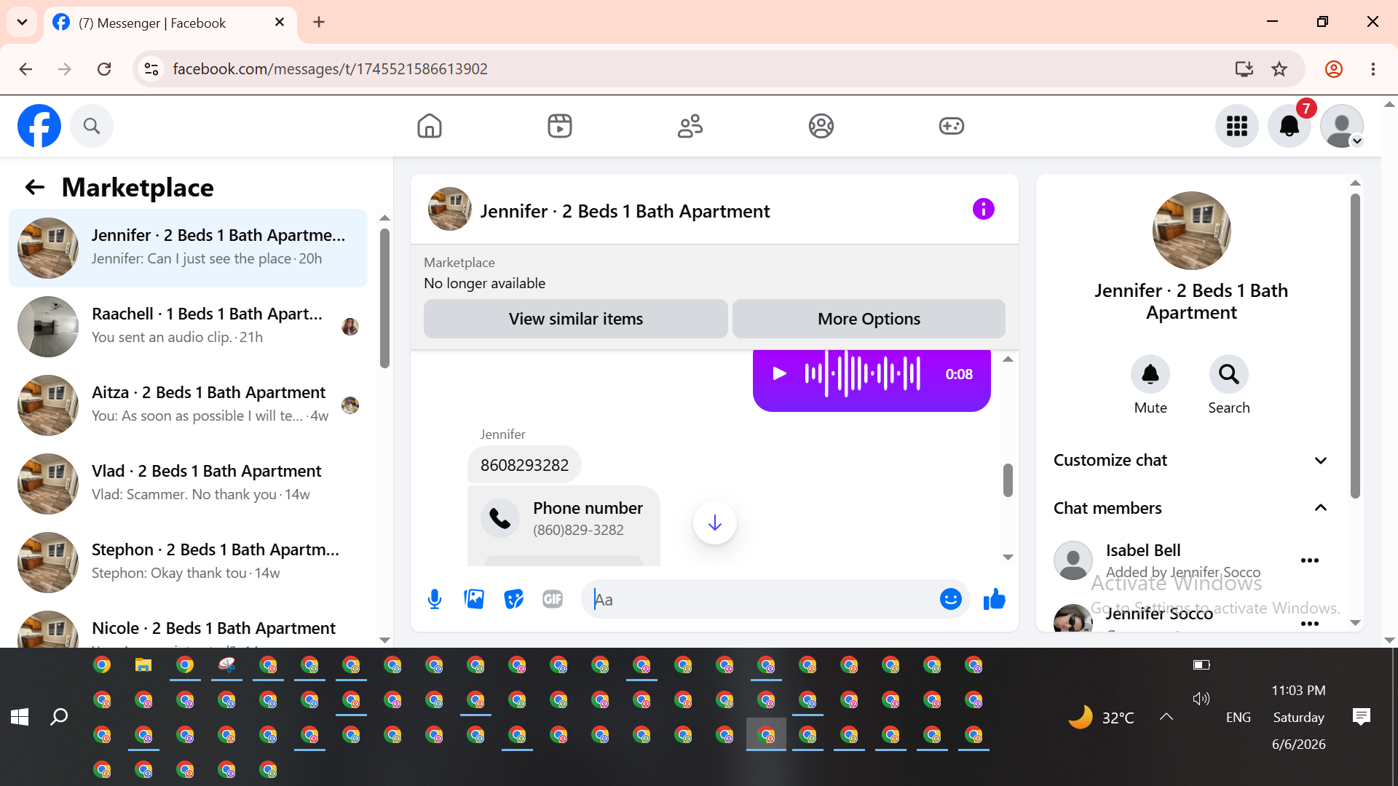Open File Explorer from taskbar
The image size is (1398, 786).
pos(143,664)
